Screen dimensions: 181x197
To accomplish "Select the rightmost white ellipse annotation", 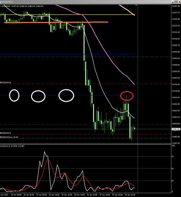I will 66,96.
